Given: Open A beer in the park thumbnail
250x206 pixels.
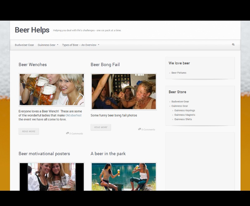Looking at the screenshot, I should (124, 177).
